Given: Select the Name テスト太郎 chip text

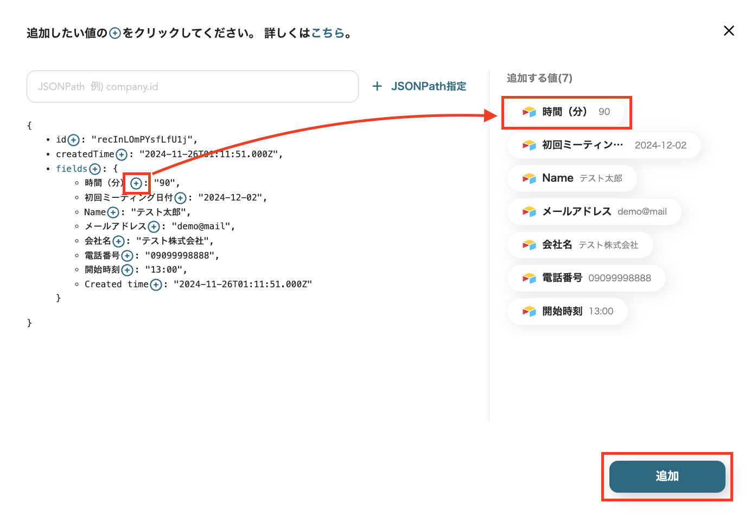Looking at the screenshot, I should coord(582,178).
